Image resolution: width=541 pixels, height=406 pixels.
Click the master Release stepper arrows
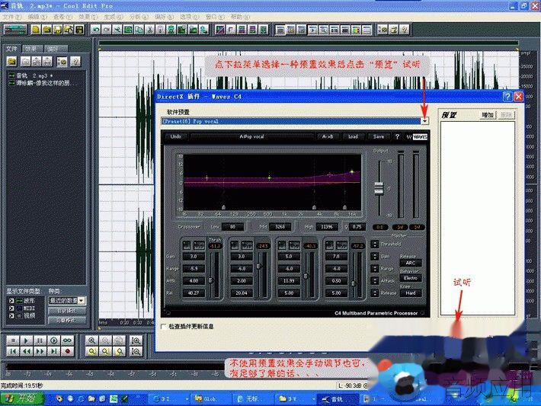[x=375, y=293]
